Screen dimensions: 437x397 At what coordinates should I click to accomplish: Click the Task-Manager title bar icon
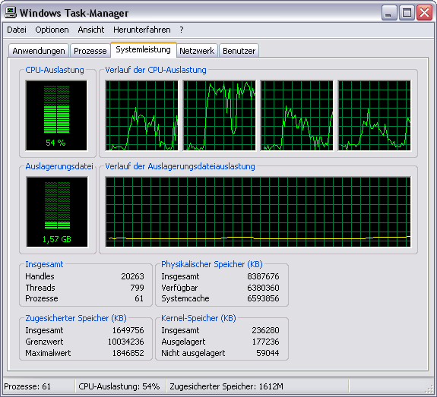[11, 13]
